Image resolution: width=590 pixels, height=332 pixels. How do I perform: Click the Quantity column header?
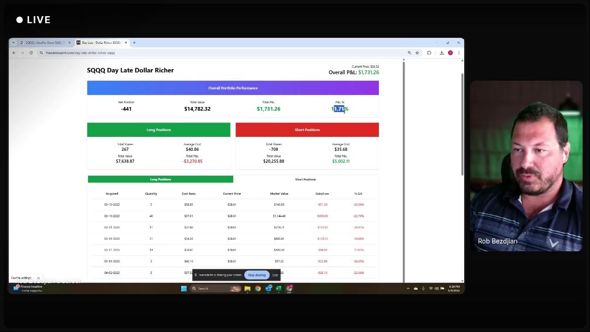pyautogui.click(x=151, y=194)
